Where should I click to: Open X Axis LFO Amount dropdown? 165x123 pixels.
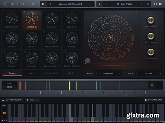tap(108, 73)
